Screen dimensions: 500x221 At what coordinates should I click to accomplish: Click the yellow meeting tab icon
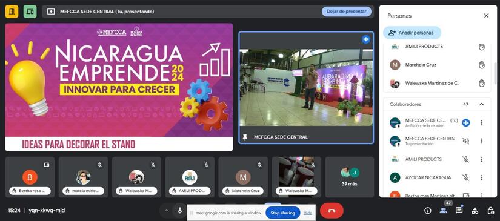pyautogui.click(x=12, y=12)
